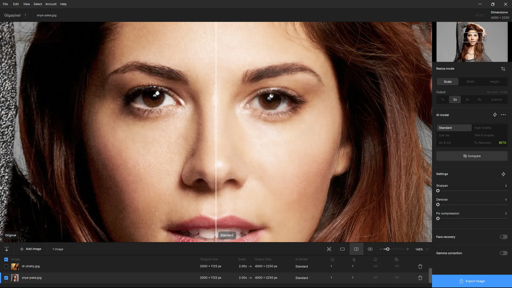512x288 pixels.
Task: Turn on the Gamma correction switch
Action: (x=503, y=253)
